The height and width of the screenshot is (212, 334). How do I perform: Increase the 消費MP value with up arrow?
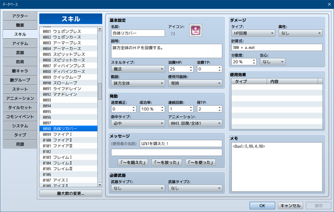coord(191,67)
